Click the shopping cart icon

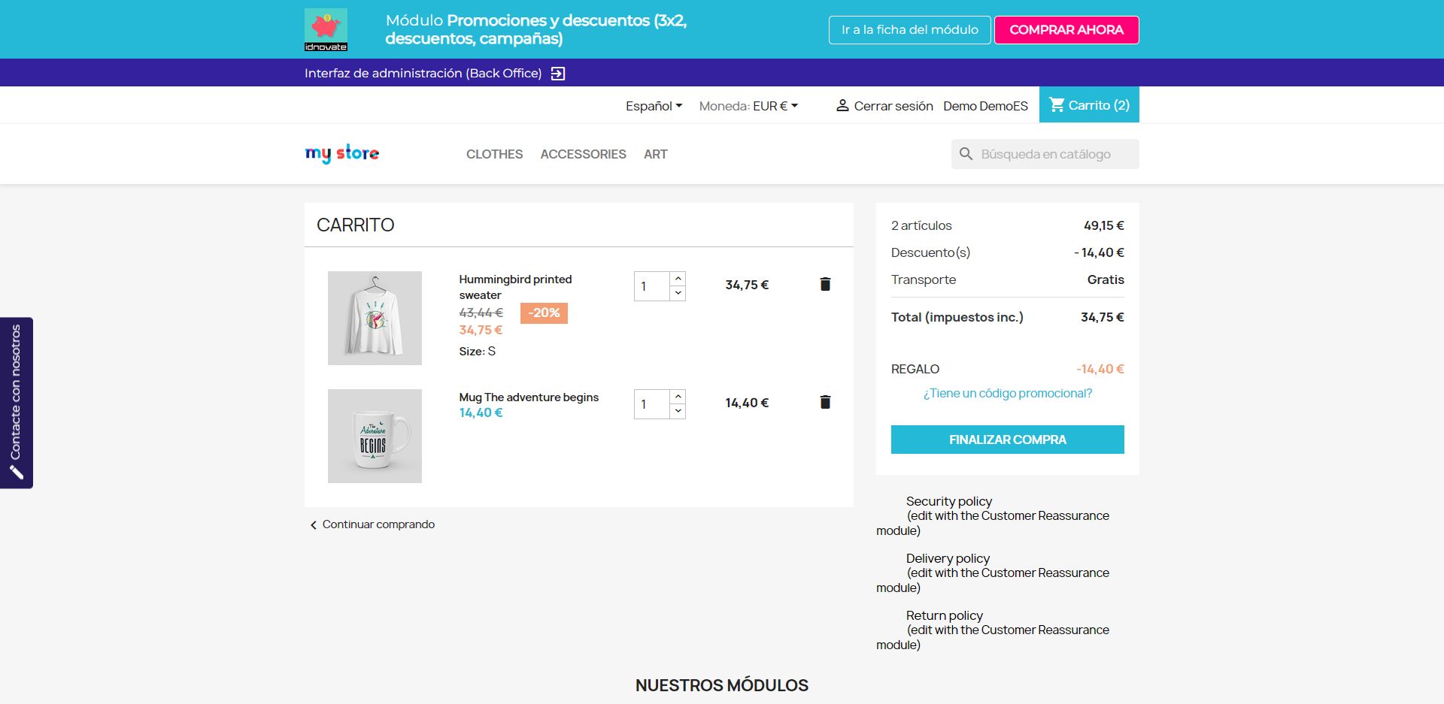point(1057,105)
